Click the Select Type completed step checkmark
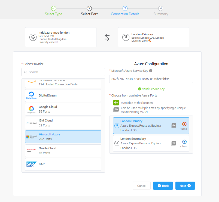 click(x=54, y=8)
